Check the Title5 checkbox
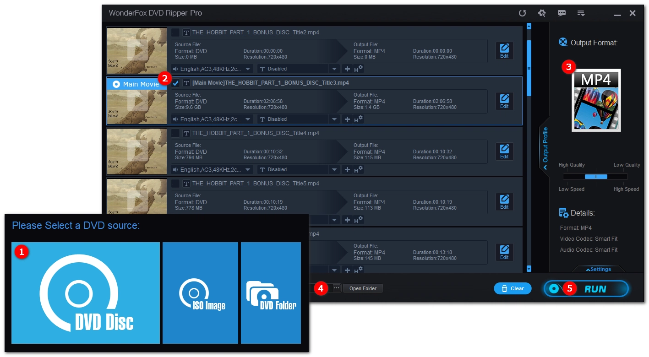This screenshot has width=649, height=357. coord(175,184)
